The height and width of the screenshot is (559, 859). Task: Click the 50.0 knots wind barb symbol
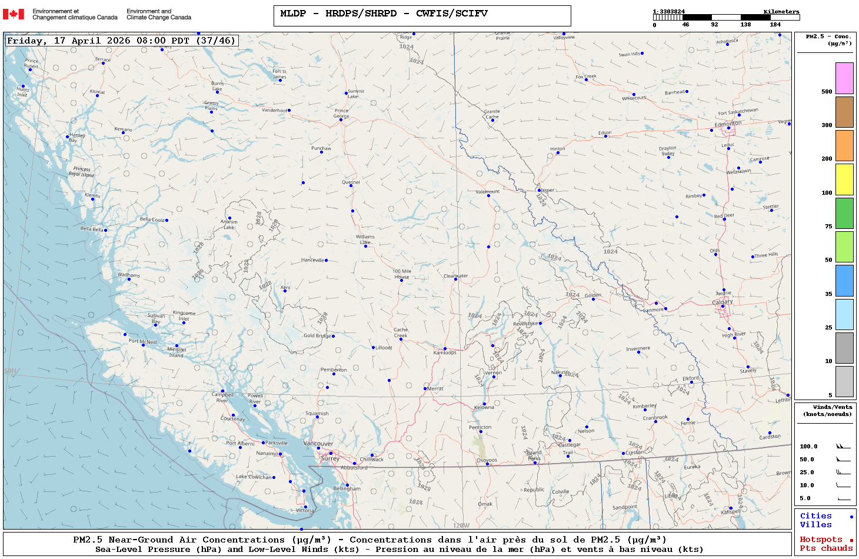coord(843,460)
